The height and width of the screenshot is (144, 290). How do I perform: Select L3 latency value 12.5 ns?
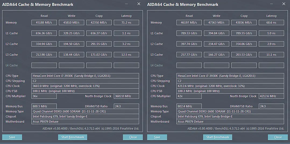(126, 55)
